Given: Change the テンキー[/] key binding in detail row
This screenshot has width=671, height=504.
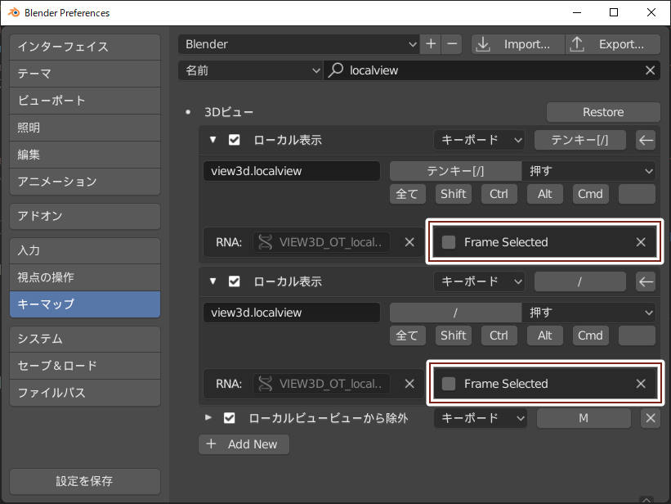Looking at the screenshot, I should tap(455, 171).
